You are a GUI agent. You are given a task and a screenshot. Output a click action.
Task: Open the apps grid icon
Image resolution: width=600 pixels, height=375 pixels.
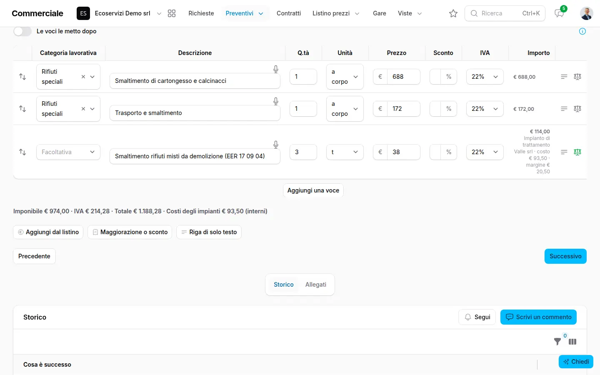[x=172, y=13]
